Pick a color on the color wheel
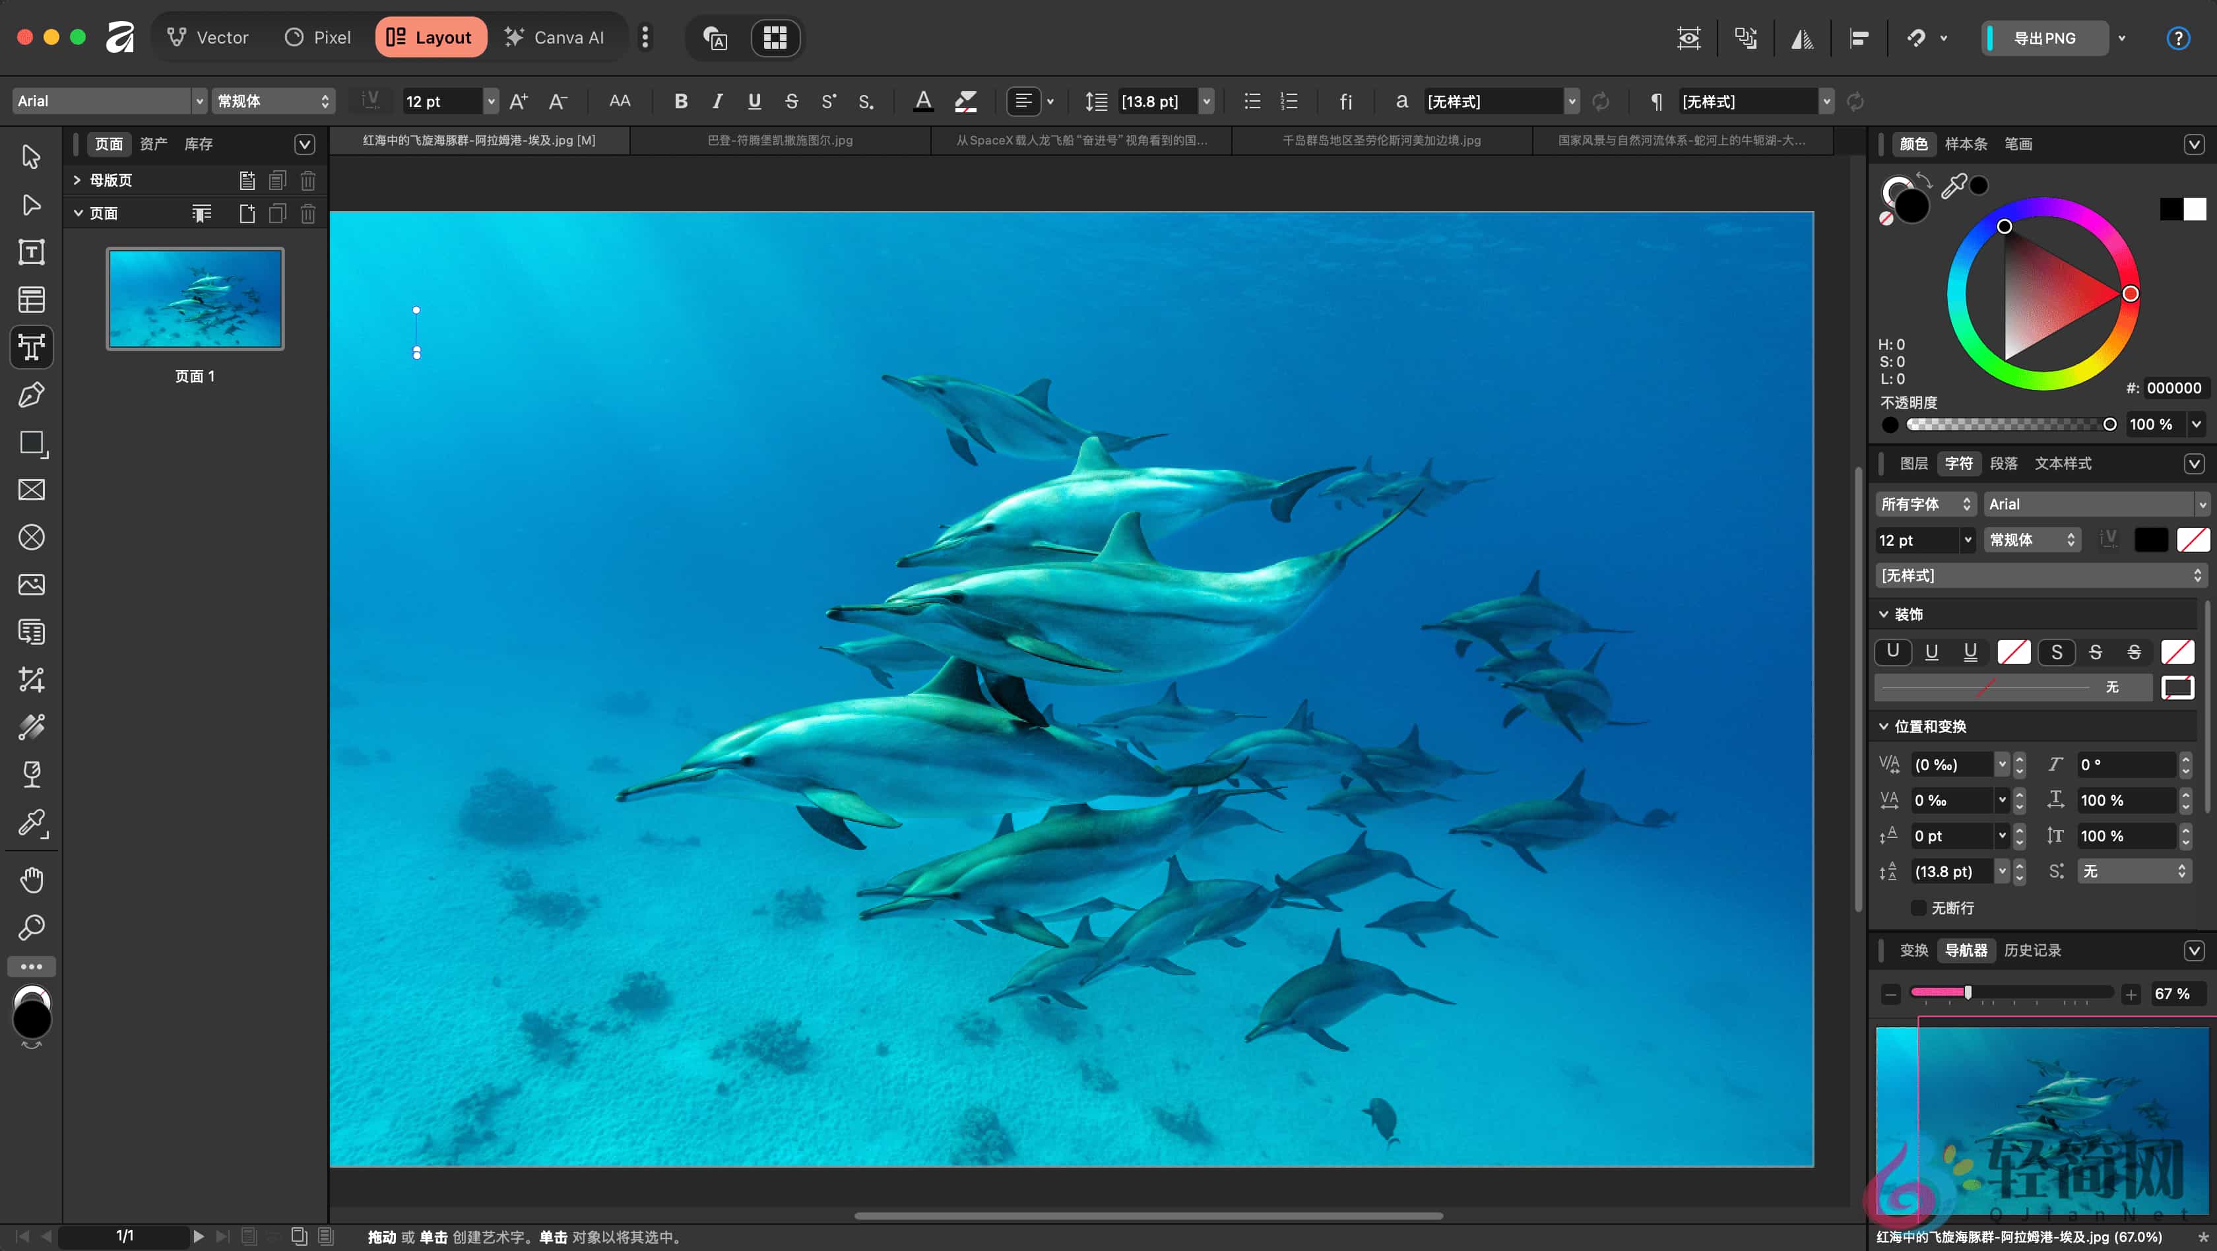Screen dimensions: 2217x1251 pyautogui.click(x=2130, y=294)
